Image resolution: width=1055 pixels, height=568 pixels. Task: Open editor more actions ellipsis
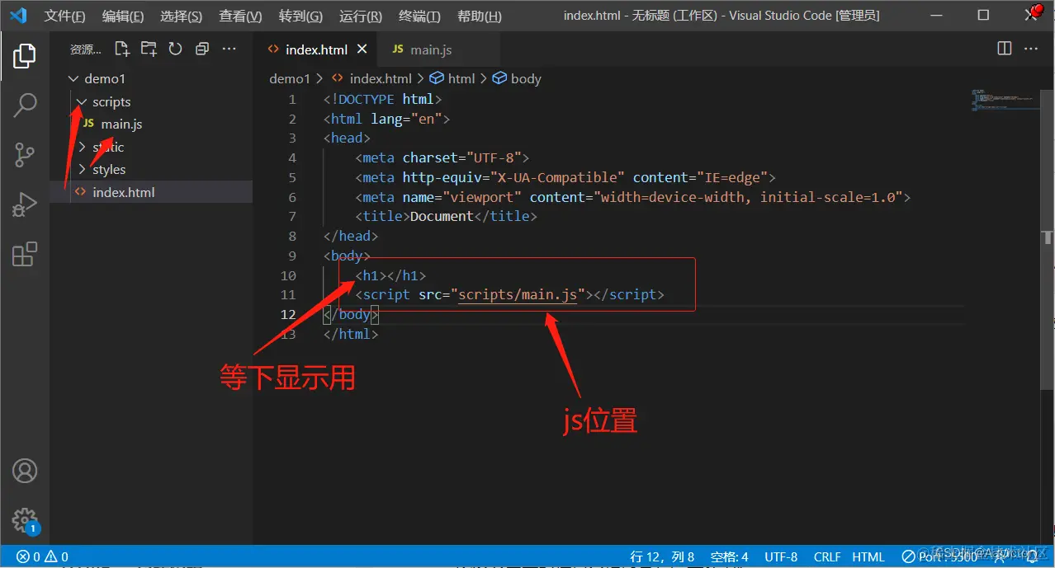[x=1031, y=49]
